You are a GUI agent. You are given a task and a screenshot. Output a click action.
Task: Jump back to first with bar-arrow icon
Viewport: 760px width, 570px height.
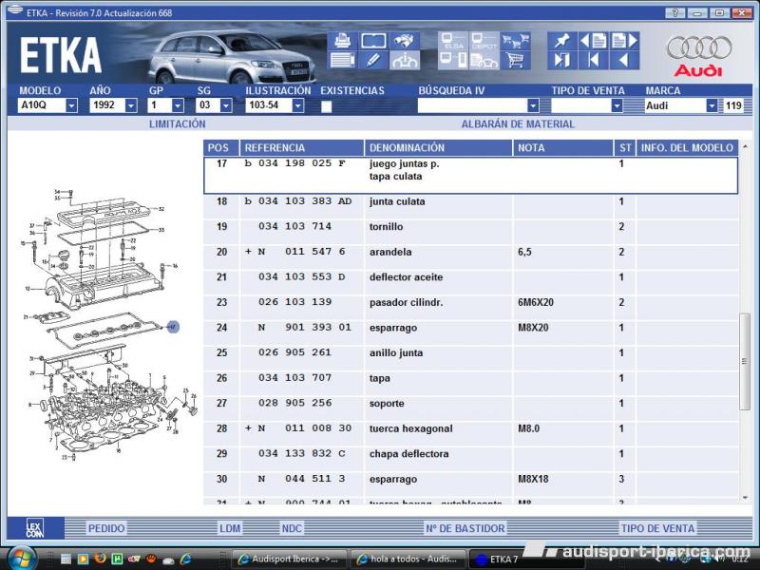[593, 61]
